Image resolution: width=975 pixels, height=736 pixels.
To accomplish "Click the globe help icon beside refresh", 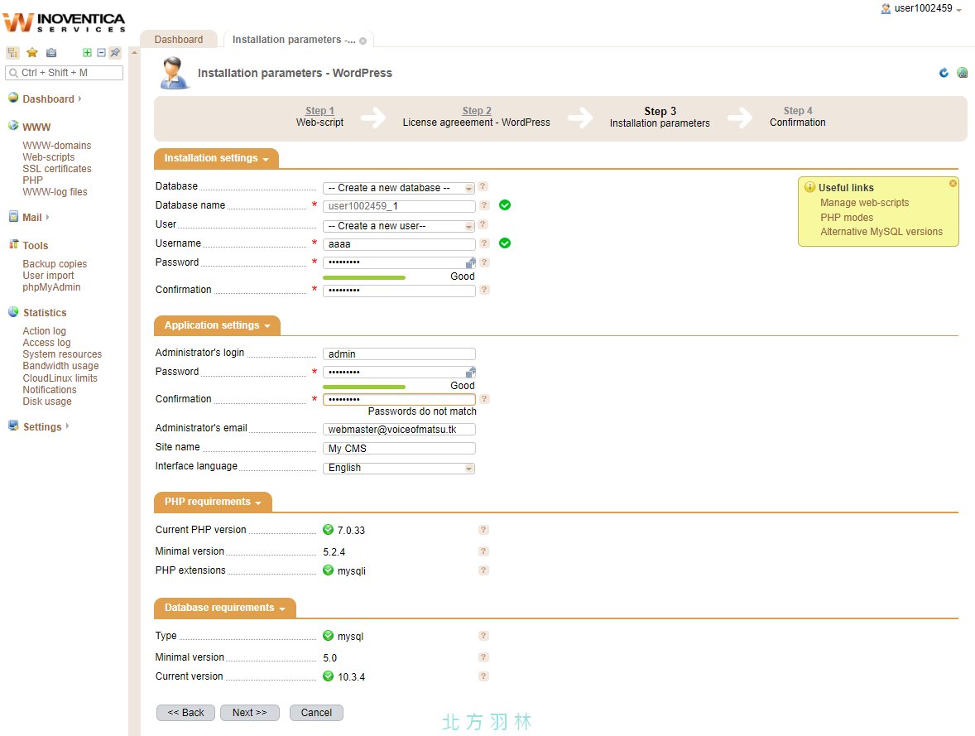I will pos(962,73).
